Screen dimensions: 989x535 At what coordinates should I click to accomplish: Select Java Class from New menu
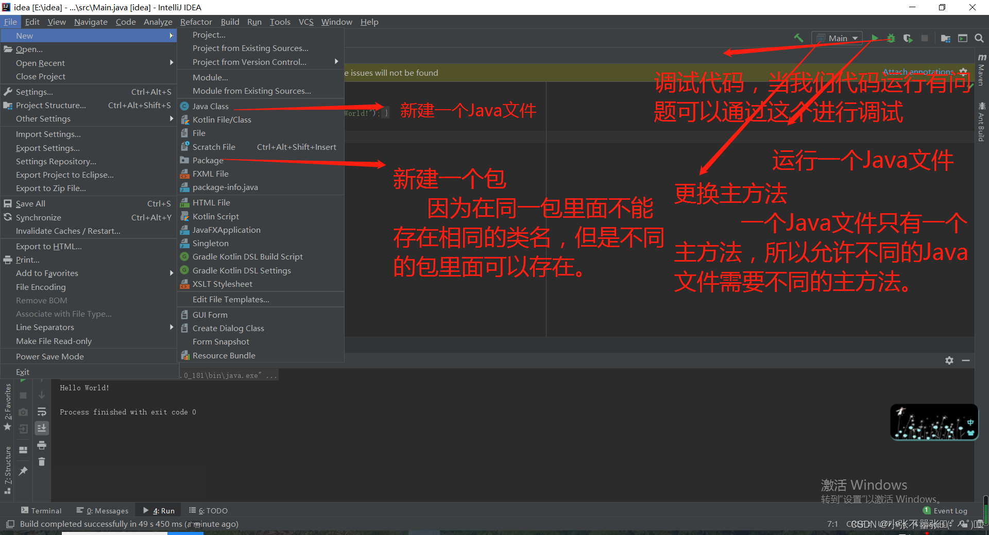click(x=261, y=106)
